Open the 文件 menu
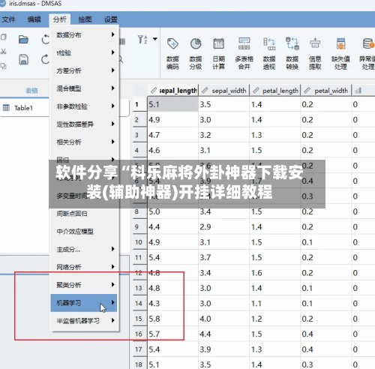 point(8,19)
